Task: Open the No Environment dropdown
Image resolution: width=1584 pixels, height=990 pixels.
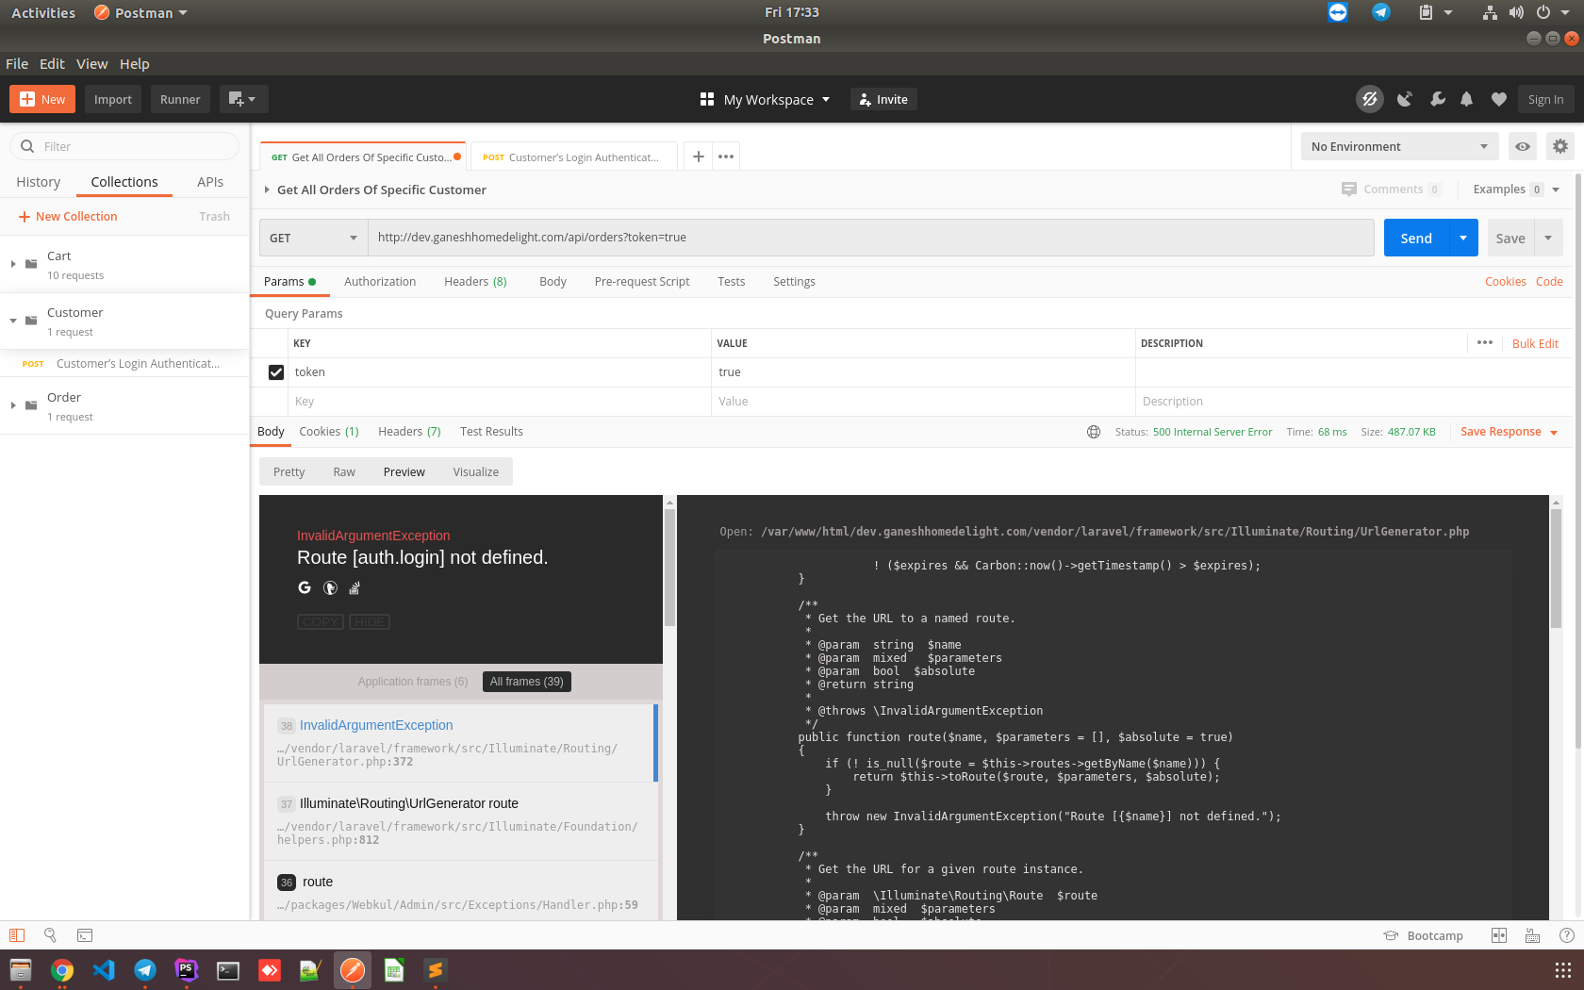Action: pyautogui.click(x=1399, y=146)
